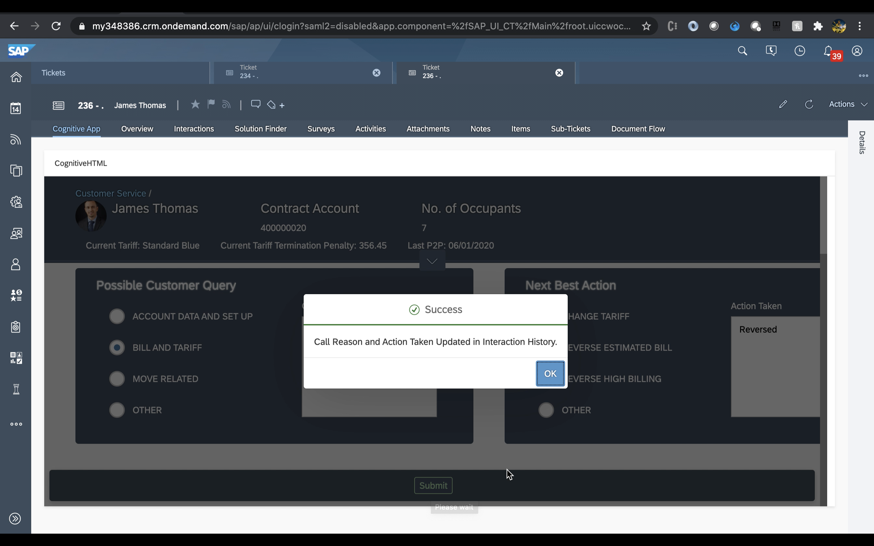Select MOVE RELATED radio option

(x=117, y=379)
